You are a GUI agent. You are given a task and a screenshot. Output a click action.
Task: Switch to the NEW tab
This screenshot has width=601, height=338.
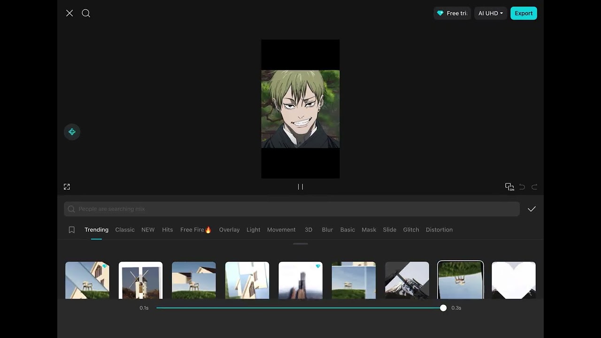point(148,230)
